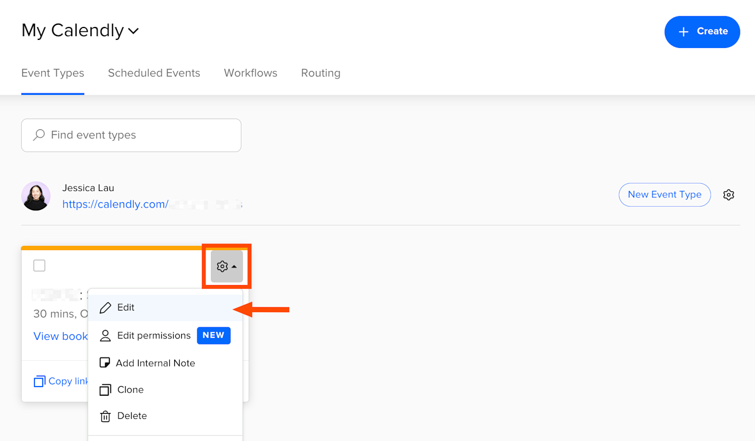Open the calendly.com profile link
This screenshot has width=755, height=441.
(152, 204)
